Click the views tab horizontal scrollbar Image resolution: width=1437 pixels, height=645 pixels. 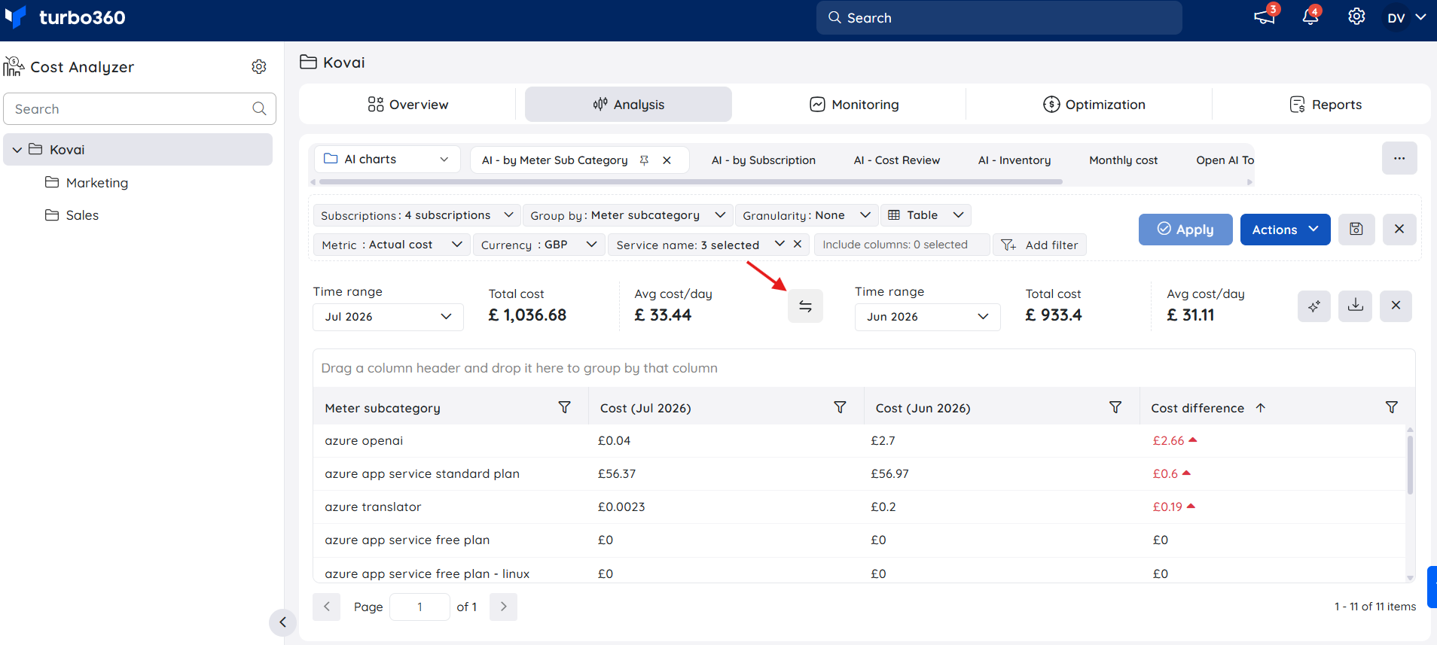pos(691,181)
